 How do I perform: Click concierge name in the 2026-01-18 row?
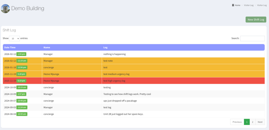tap(49, 67)
